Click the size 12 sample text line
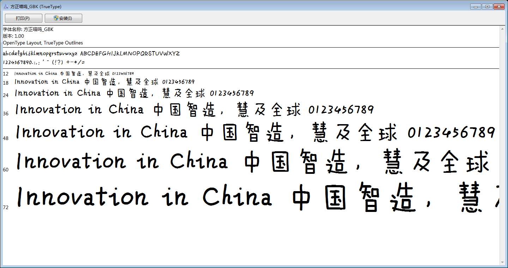This screenshot has height=268, width=508. pyautogui.click(x=74, y=73)
